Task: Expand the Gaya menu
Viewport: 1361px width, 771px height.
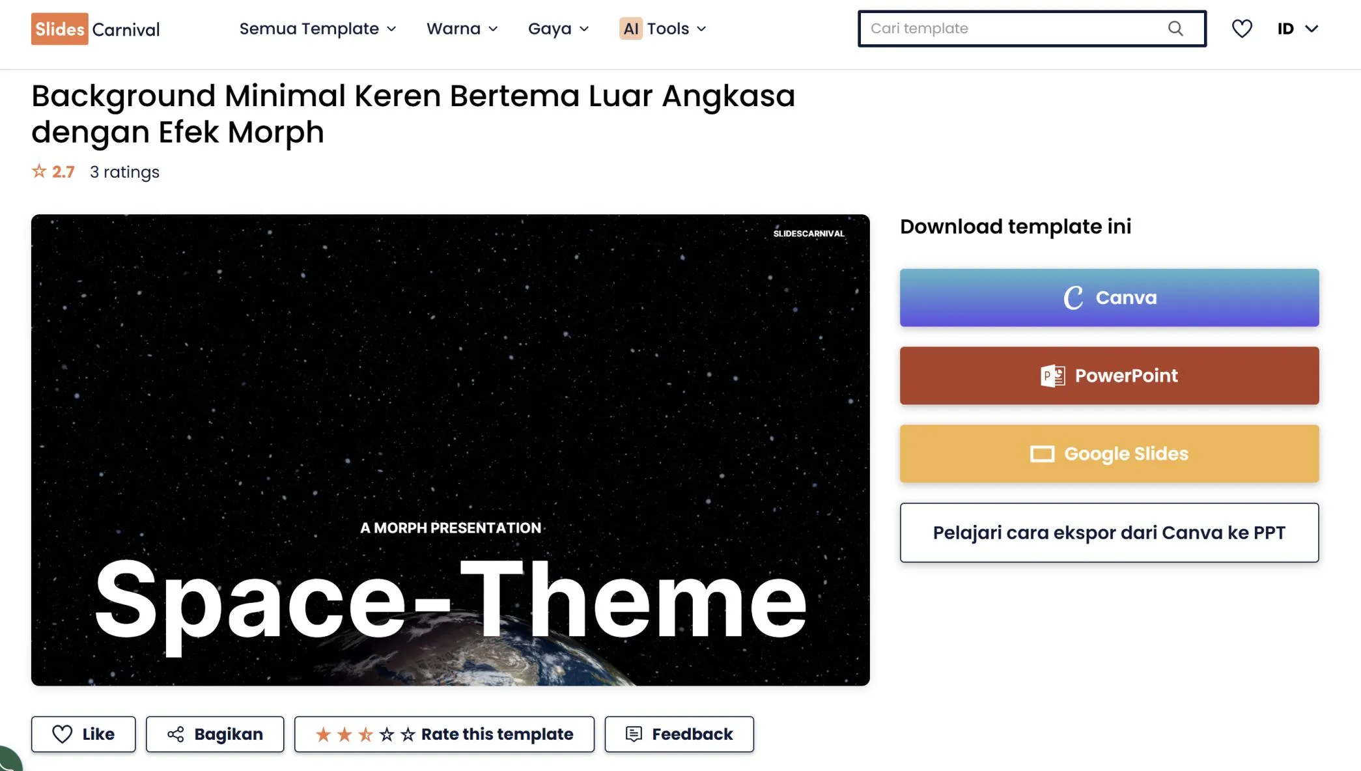Action: tap(558, 29)
